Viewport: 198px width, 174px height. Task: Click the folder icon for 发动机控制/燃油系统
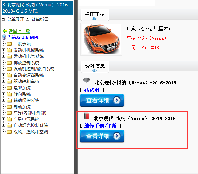pos(9,69)
